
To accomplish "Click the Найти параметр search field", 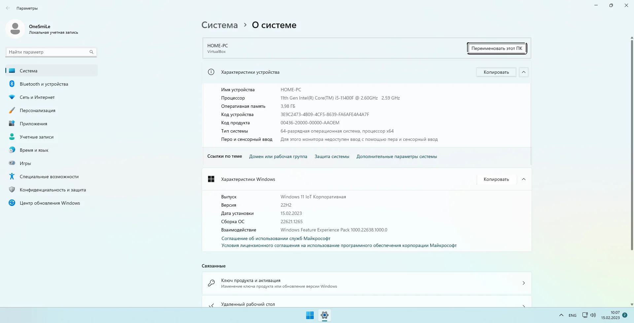I will coord(51,52).
